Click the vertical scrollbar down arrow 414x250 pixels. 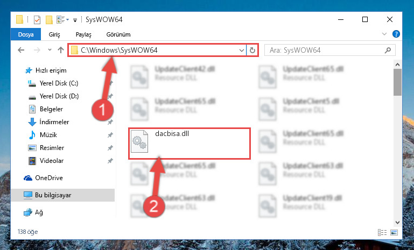point(397,223)
